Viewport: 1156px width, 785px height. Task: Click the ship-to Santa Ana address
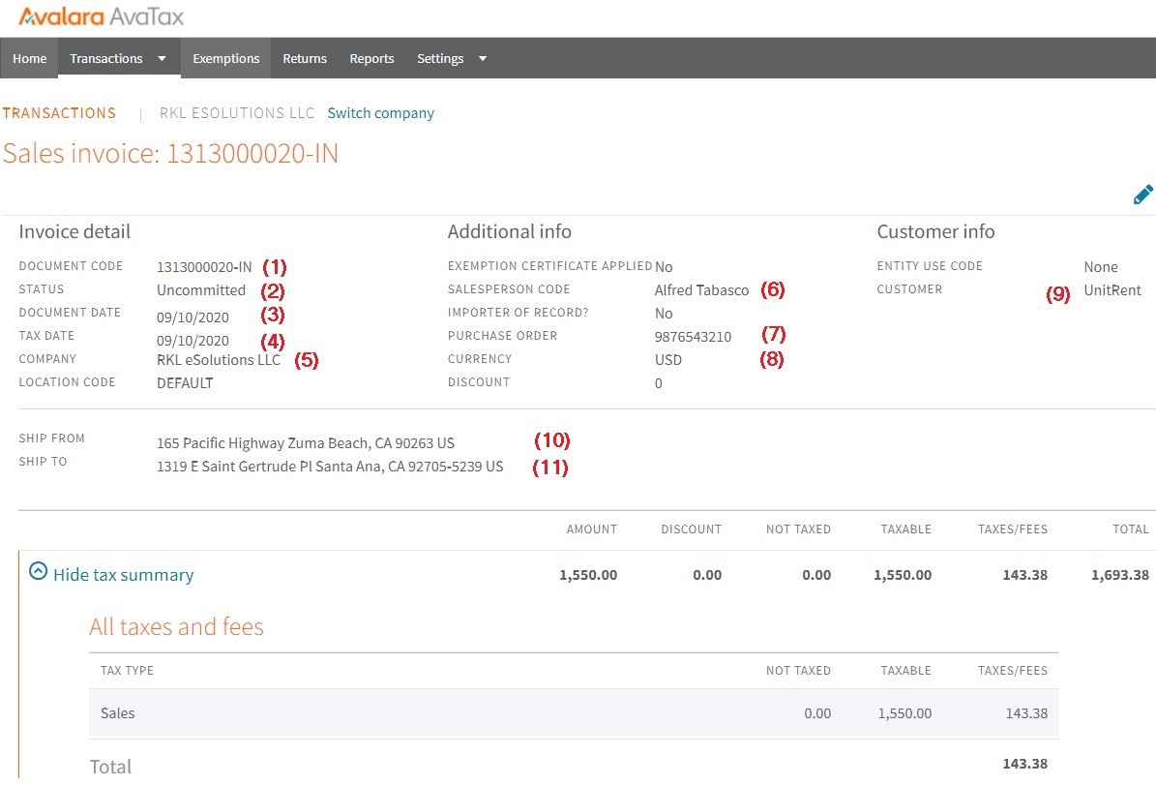pyautogui.click(x=330, y=466)
